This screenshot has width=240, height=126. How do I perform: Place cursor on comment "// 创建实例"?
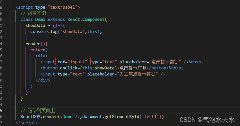pyautogui.click(x=33, y=13)
